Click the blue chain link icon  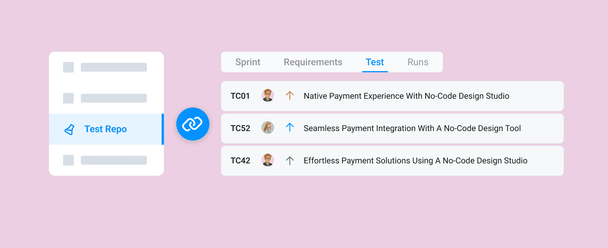[x=193, y=124]
